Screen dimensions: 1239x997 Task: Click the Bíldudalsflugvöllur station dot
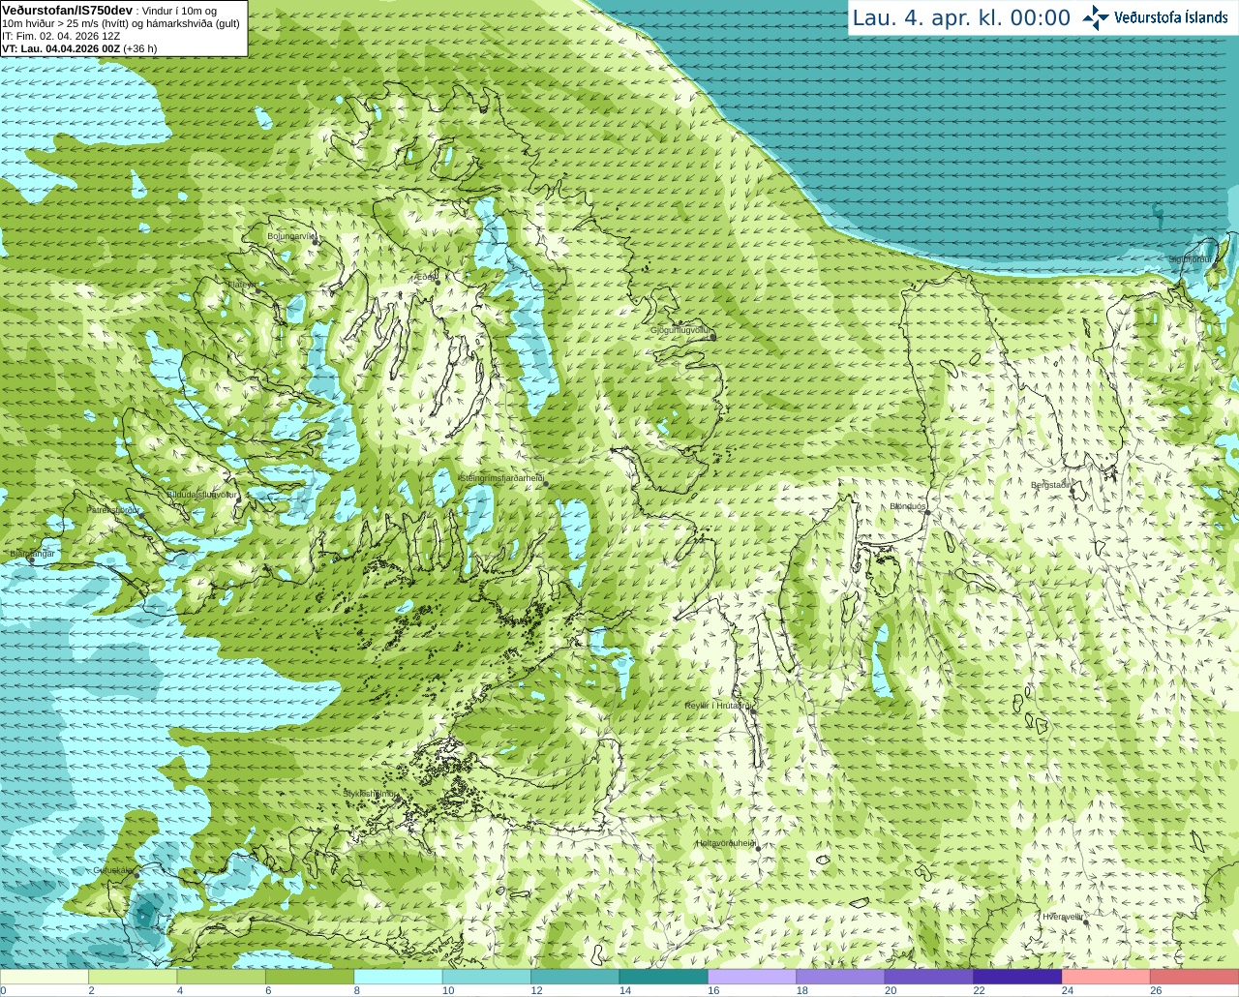click(x=240, y=499)
